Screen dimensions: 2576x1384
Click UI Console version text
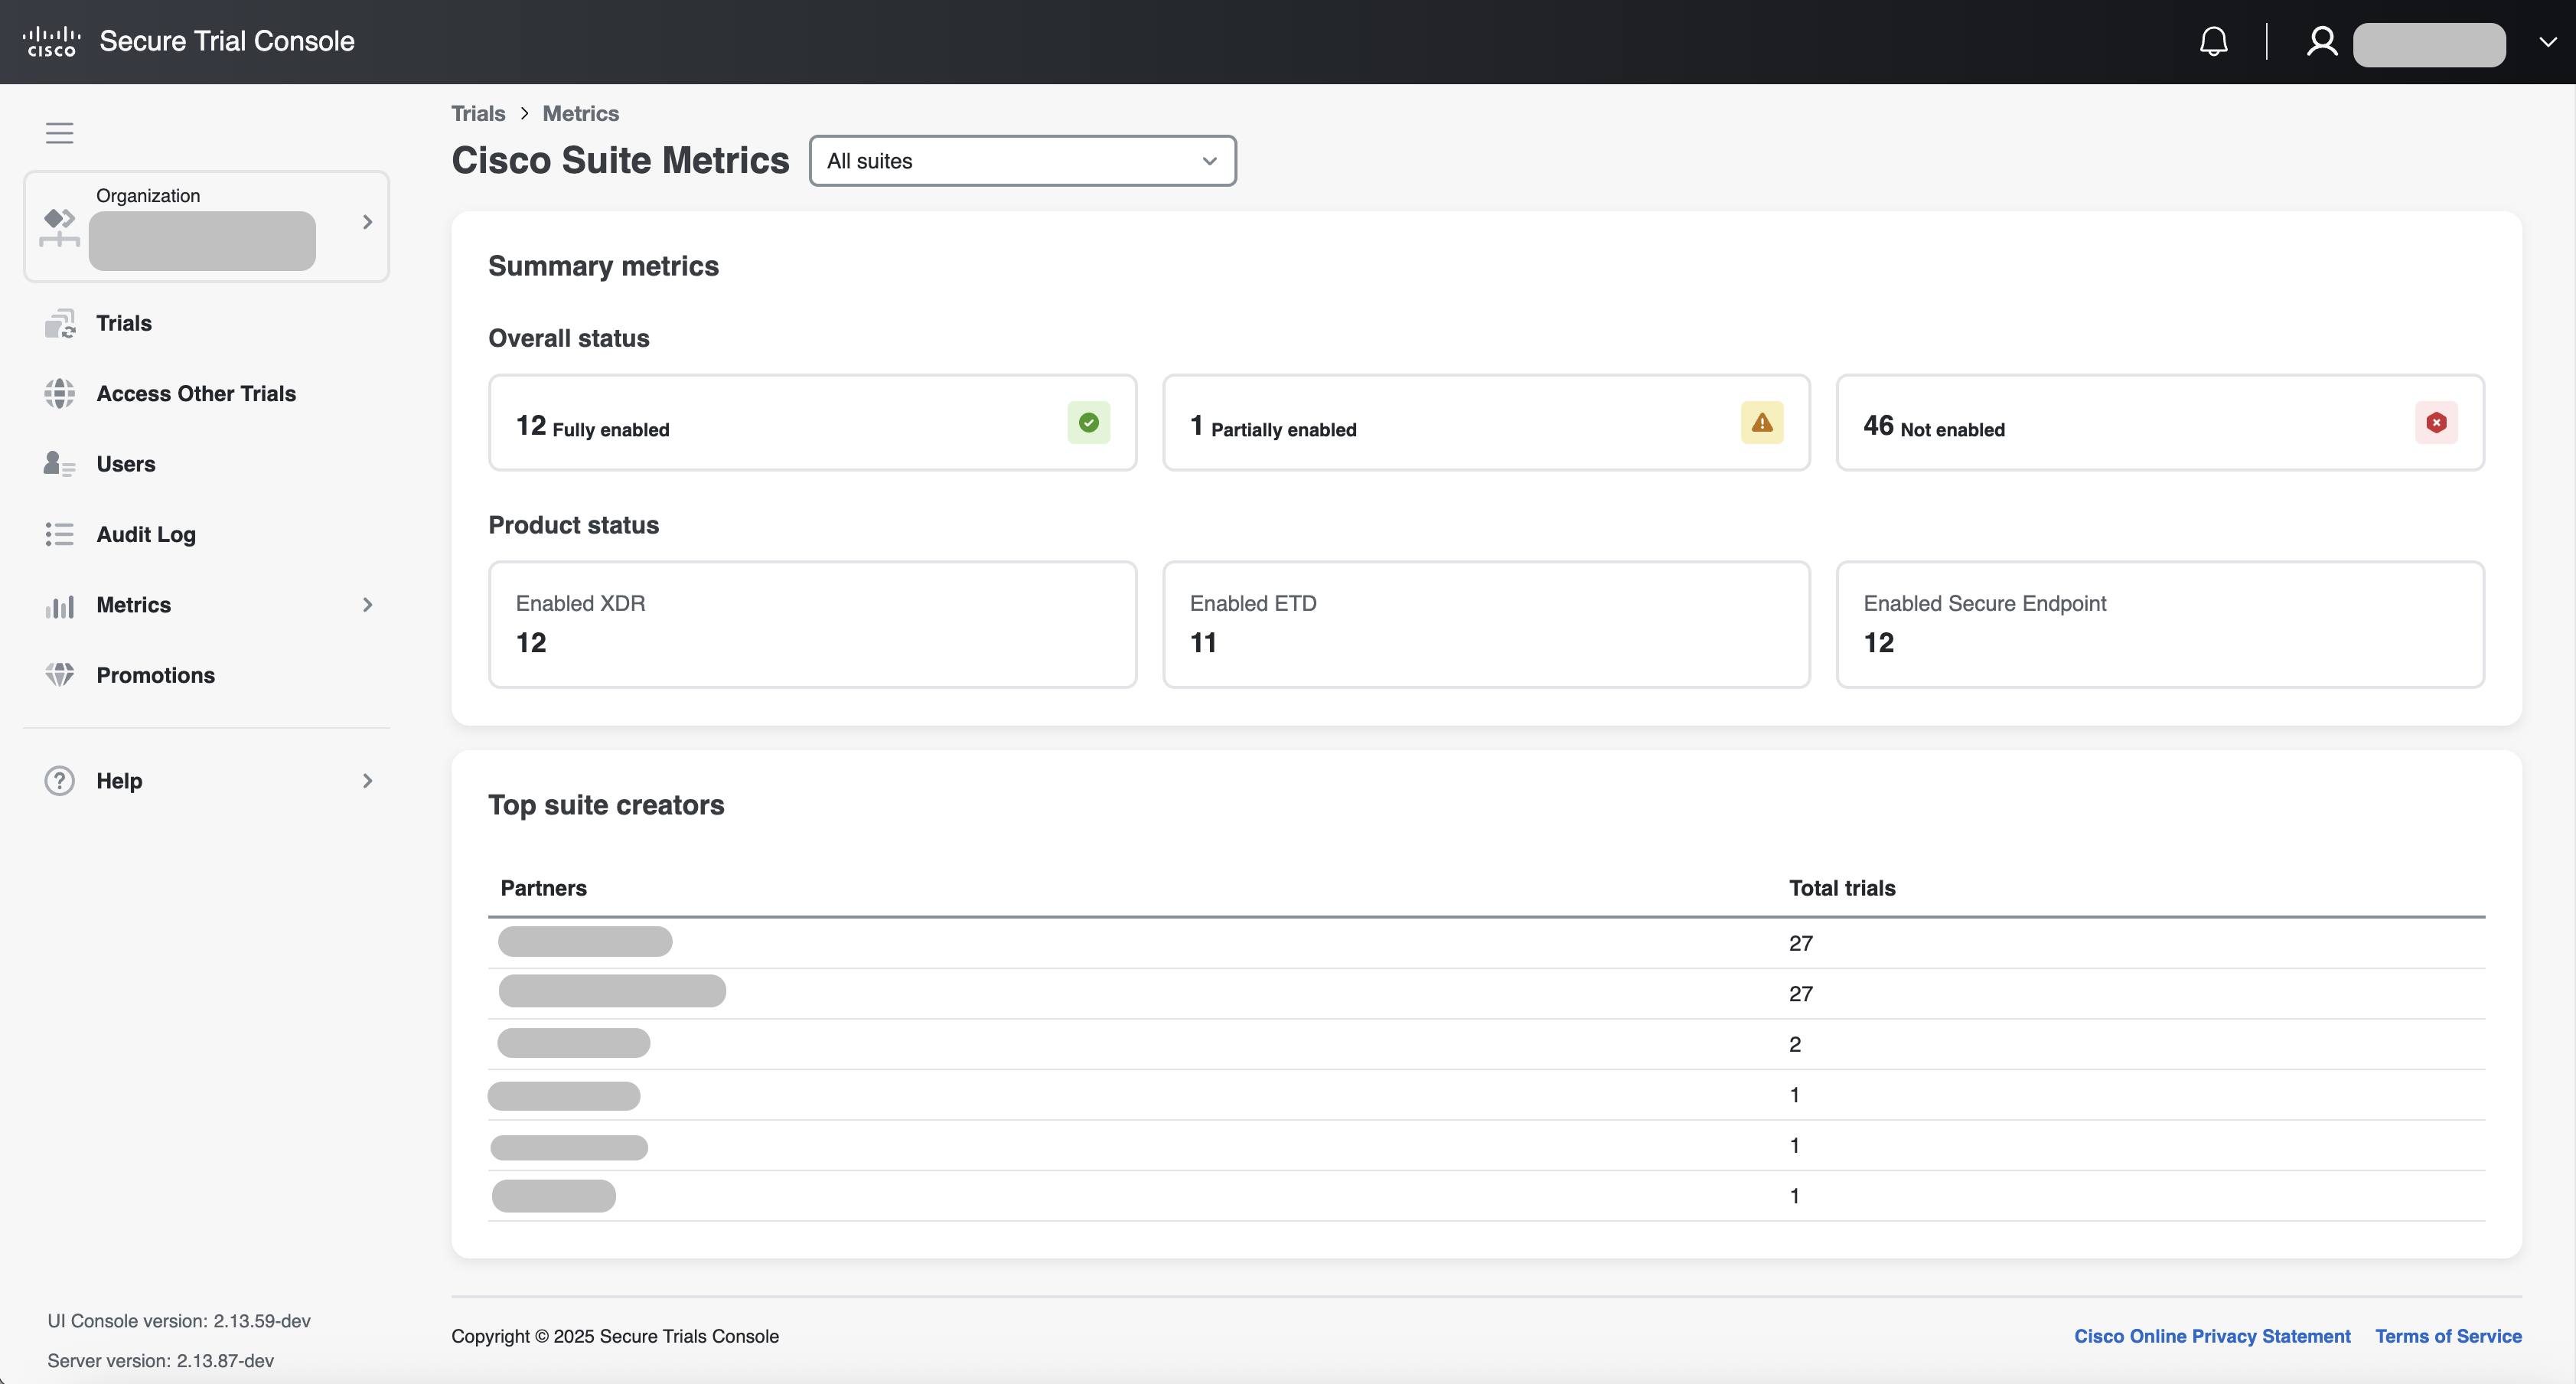tap(179, 1321)
